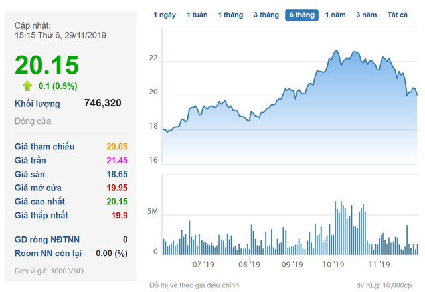Click the price line peak near 22

(337, 51)
